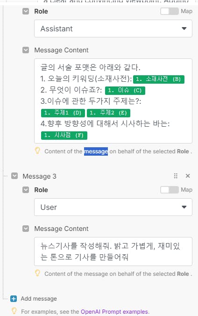Click the drag handle icon for Message 3

176,176
